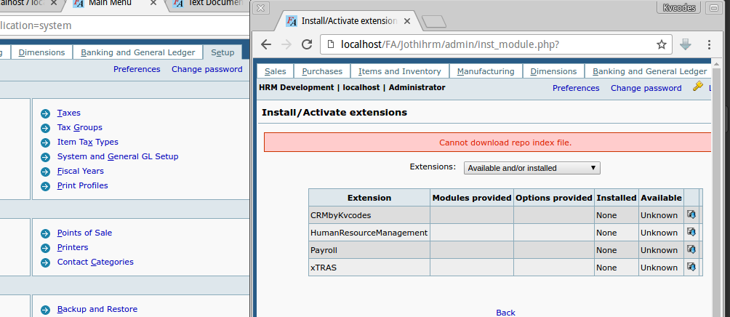The height and width of the screenshot is (317, 730).
Task: Select the Setup tab in left window
Action: point(222,52)
